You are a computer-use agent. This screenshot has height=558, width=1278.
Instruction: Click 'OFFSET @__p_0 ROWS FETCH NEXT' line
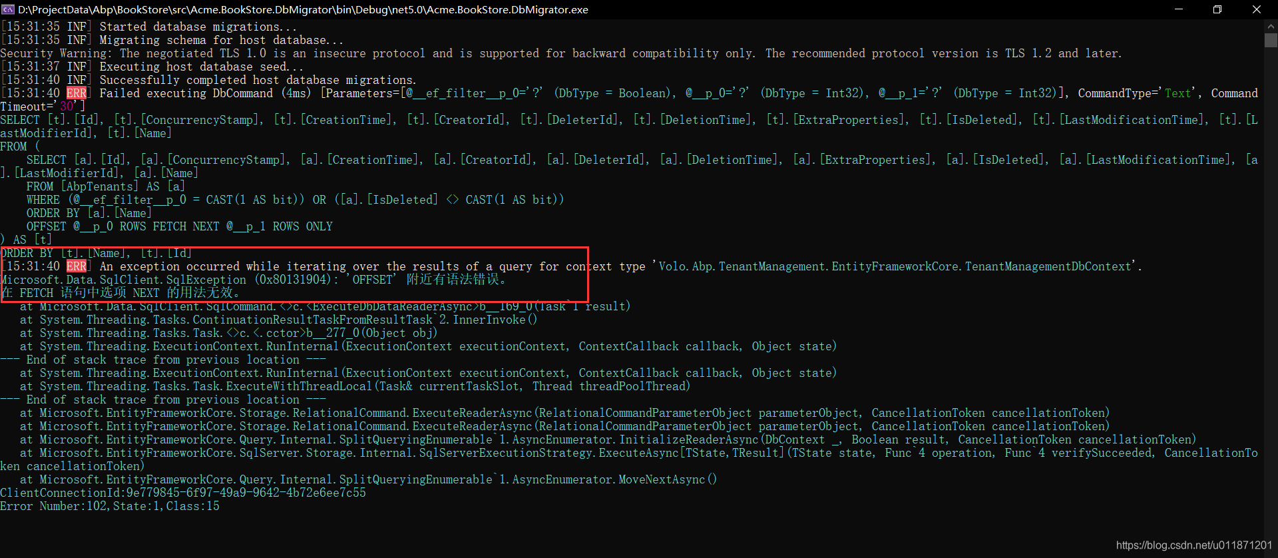tap(179, 226)
